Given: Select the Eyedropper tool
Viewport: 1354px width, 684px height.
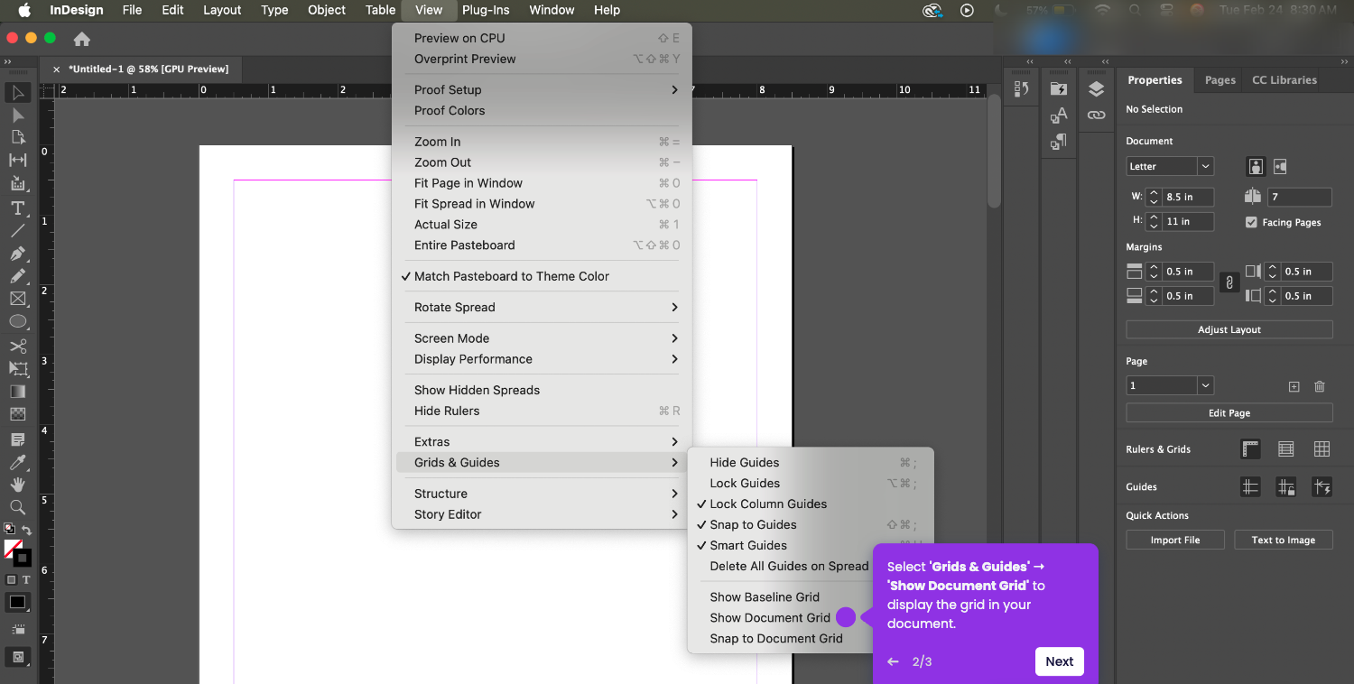Looking at the screenshot, I should tap(17, 462).
